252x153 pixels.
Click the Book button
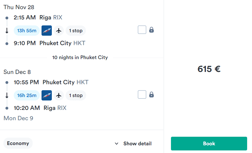click(209, 144)
